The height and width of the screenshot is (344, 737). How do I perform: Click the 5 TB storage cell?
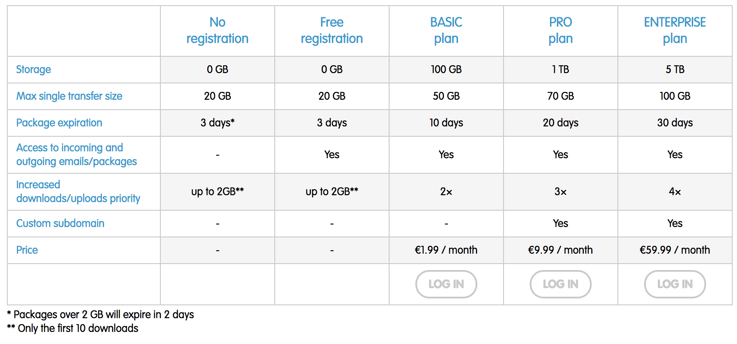pos(675,70)
